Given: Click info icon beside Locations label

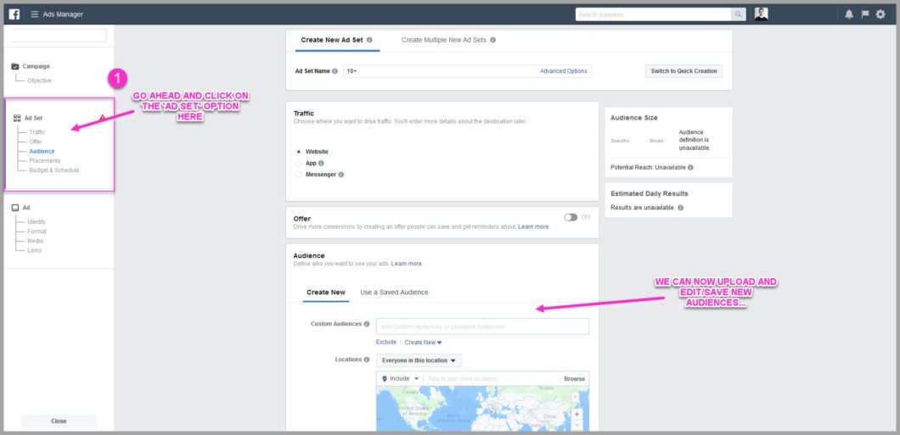Looking at the screenshot, I should pos(366,360).
